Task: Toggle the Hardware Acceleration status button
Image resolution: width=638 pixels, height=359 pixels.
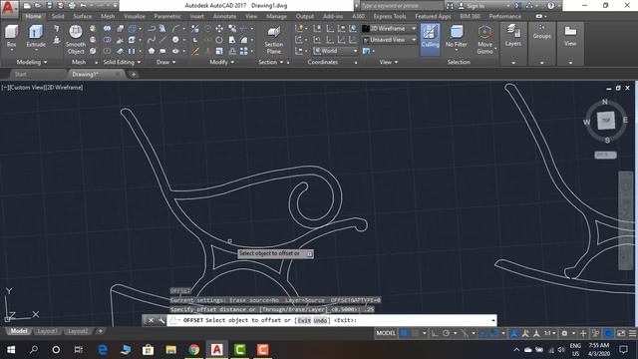Action: point(609,333)
